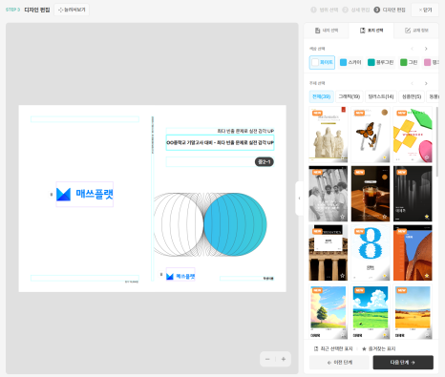Click the bottom-right text field on front cover
Viewport: 445px width, 377px height.
point(246,279)
